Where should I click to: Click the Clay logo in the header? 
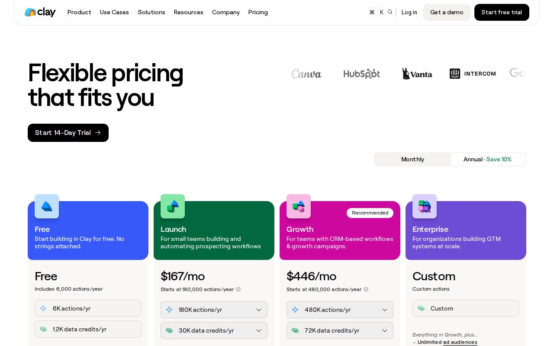(40, 12)
